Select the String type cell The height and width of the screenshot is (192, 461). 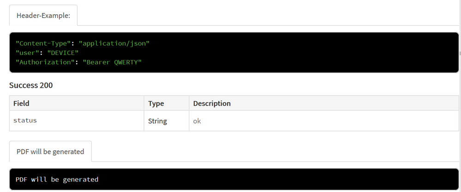pyautogui.click(x=157, y=121)
